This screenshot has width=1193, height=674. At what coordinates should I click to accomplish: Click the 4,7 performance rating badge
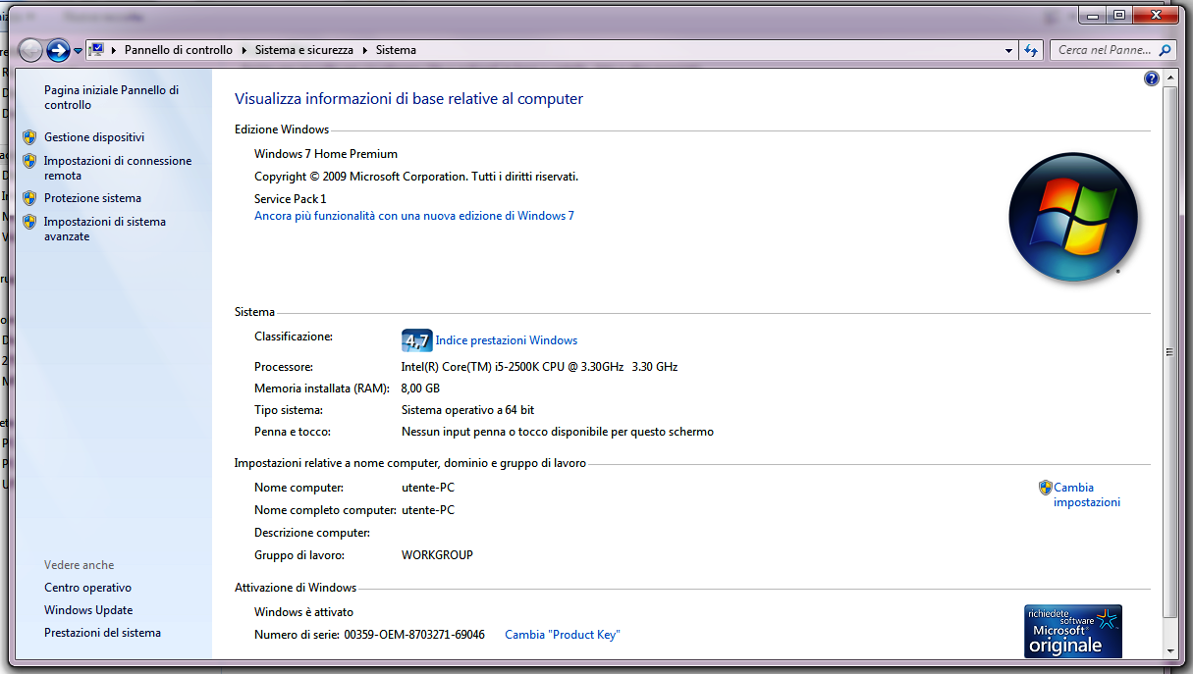point(416,340)
